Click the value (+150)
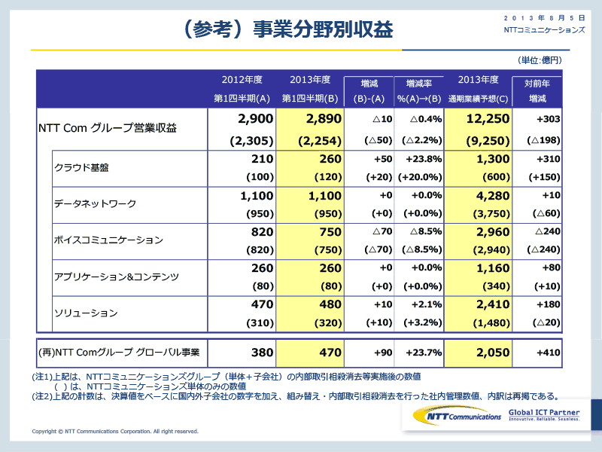 [x=544, y=177]
